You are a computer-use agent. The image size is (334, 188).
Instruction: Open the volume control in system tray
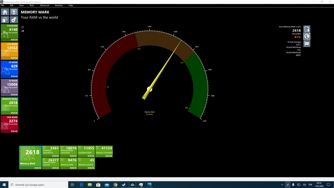pyautogui.click(x=304, y=185)
